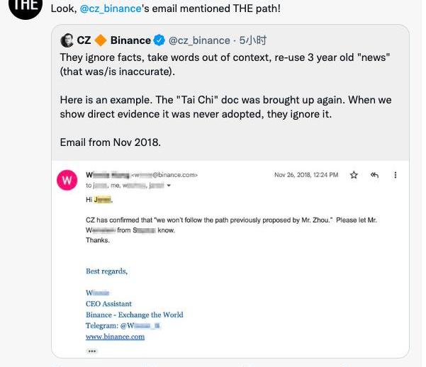The width and height of the screenshot is (426, 367).
Task: Expand the email recipient details arrow
Action: [169, 186]
